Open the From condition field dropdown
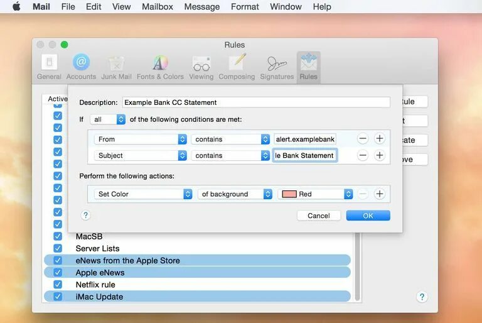 click(141, 139)
